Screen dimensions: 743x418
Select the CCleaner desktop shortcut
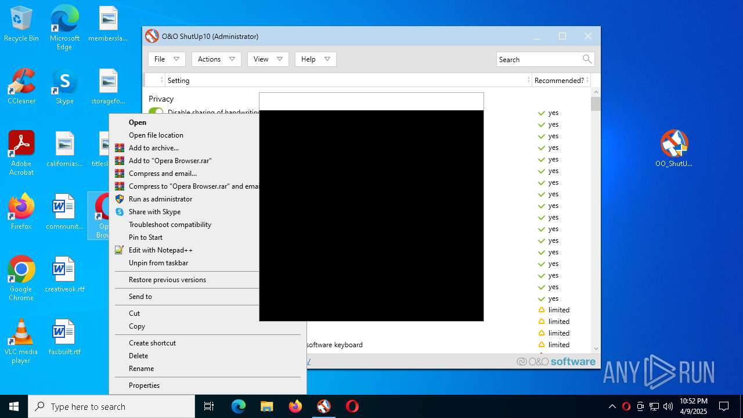pos(21,87)
